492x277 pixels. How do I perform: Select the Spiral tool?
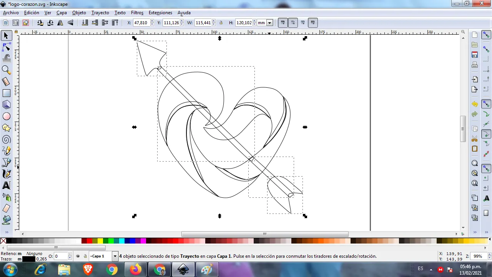tap(6, 139)
